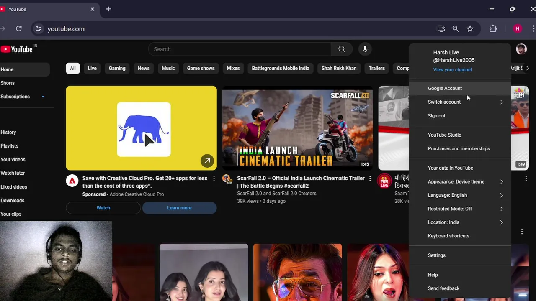Open Your data in YouTube
536x301 pixels.
460,168
